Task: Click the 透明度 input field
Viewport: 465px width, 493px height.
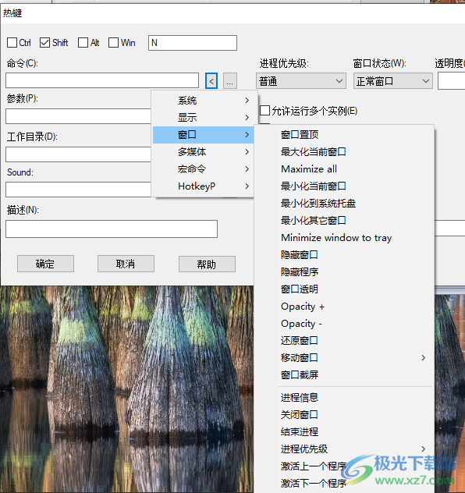Action: pos(452,81)
